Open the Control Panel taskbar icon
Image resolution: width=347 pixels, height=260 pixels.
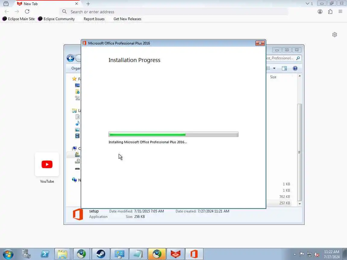[120, 254]
